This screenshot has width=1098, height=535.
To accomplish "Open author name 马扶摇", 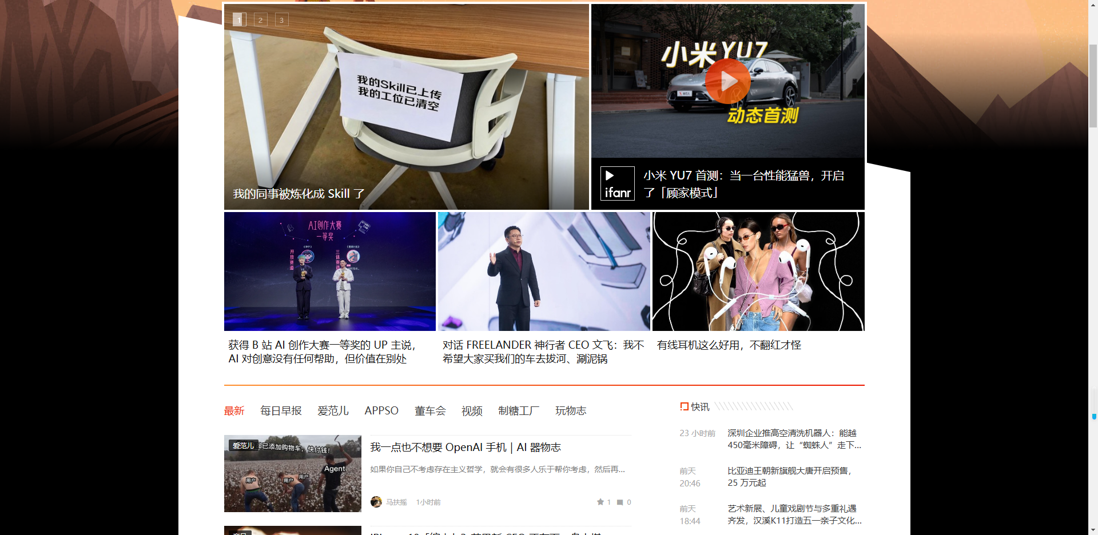I will tap(396, 502).
